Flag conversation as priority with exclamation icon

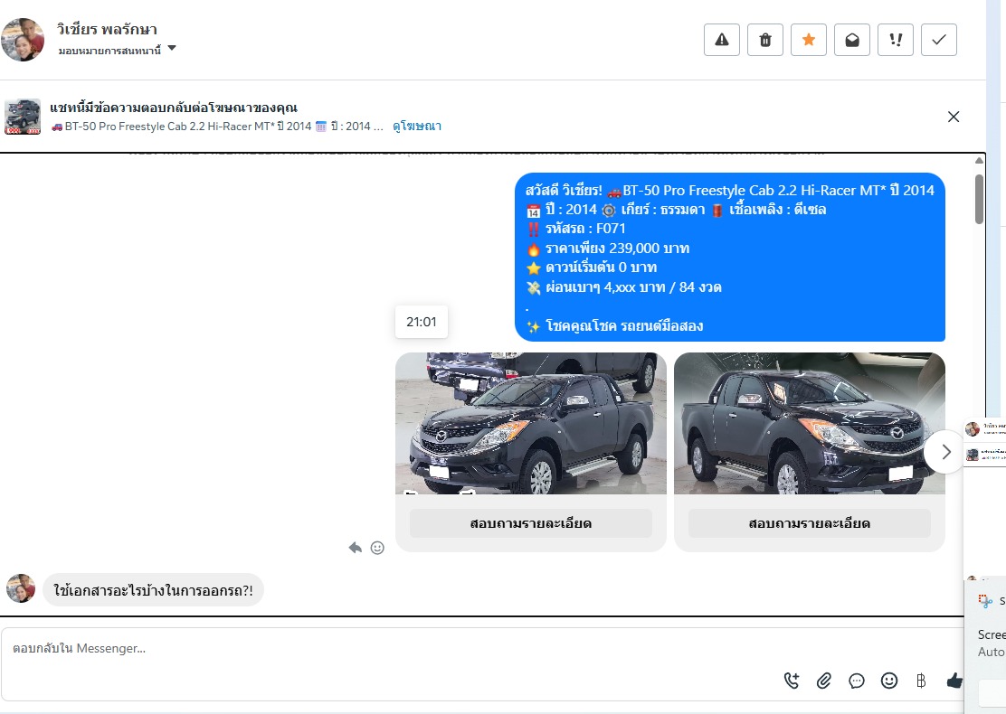point(896,40)
